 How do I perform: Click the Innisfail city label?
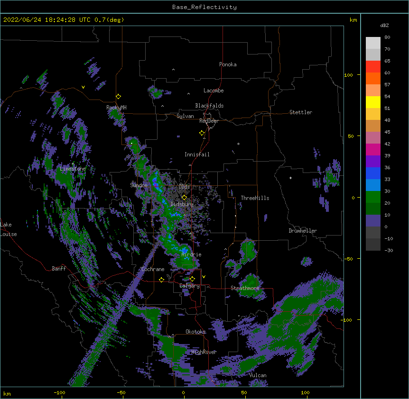(x=197, y=154)
